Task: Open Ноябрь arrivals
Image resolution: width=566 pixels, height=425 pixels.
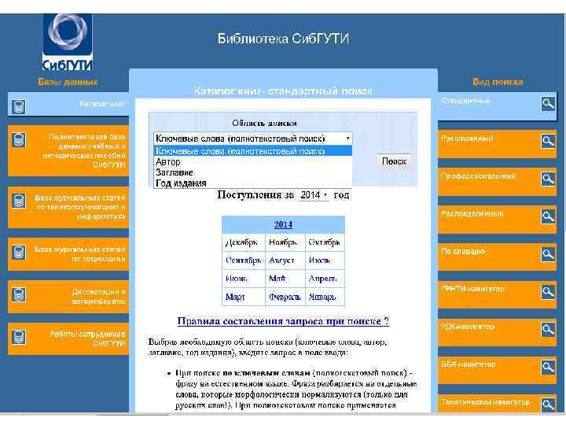Action: pos(283,242)
